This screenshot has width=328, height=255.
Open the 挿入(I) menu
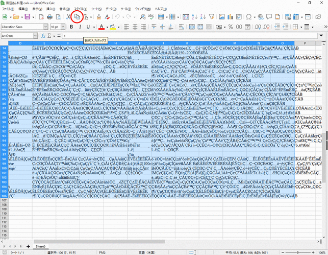click(51, 9)
